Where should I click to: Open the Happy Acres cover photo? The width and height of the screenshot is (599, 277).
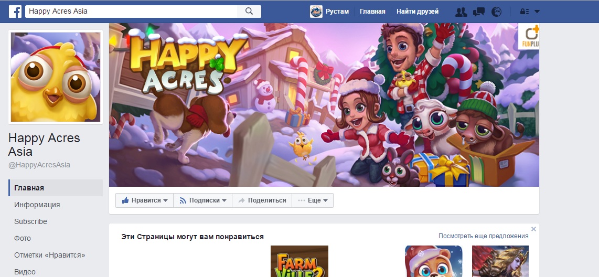pyautogui.click(x=324, y=105)
